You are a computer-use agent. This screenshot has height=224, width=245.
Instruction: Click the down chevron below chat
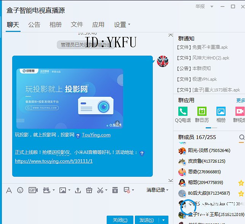[171, 181]
